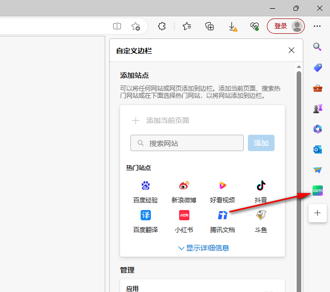Open the Extensions puzzle icon
Viewport: 330px width, 292px height.
(162, 26)
